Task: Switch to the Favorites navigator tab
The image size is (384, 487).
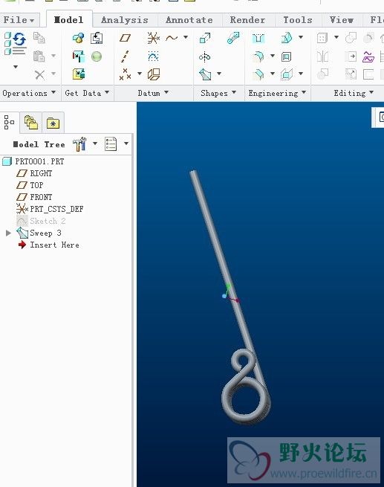Action: (x=53, y=123)
